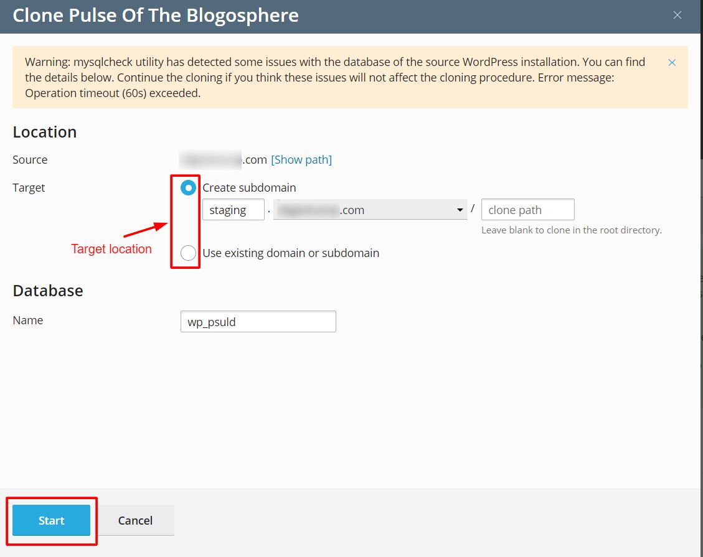Click the Name label in Database section
This screenshot has height=557, width=703.
pos(28,320)
